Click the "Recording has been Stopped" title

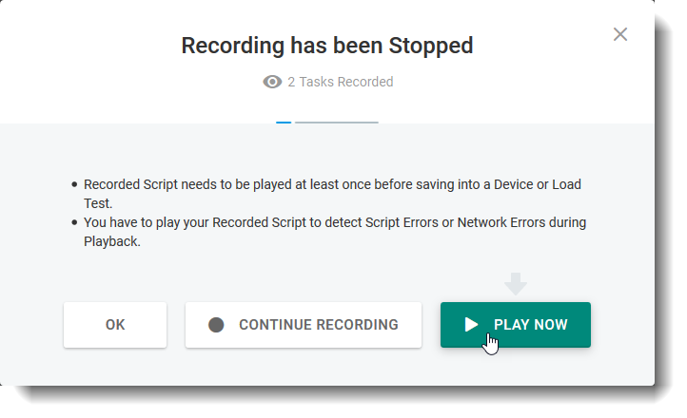click(x=327, y=45)
